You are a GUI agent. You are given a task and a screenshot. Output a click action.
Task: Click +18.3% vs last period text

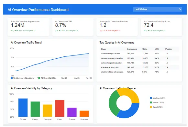[x=25, y=31]
